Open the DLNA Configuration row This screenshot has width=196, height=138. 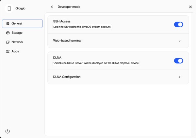pyautogui.click(x=118, y=77)
